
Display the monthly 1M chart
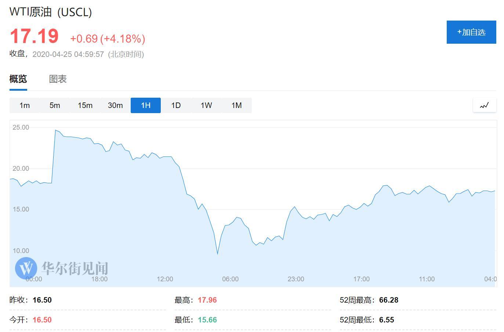point(236,105)
